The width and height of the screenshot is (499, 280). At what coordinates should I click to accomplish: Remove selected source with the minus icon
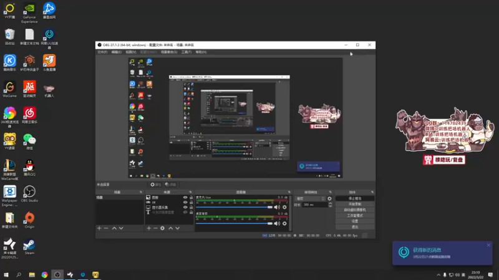[x=155, y=228]
